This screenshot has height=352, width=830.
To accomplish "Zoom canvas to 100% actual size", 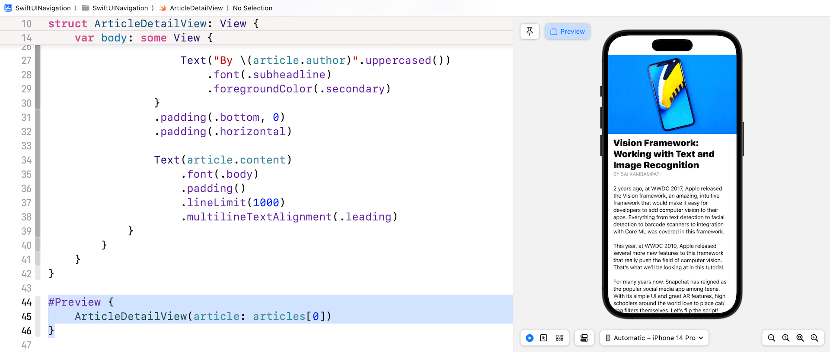I will pyautogui.click(x=786, y=338).
